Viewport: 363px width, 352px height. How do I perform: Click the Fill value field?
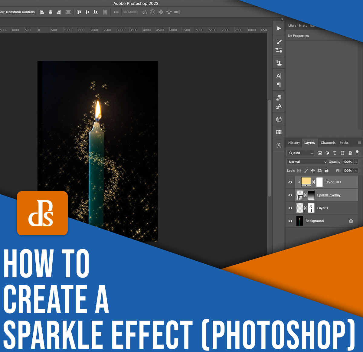pyautogui.click(x=348, y=171)
